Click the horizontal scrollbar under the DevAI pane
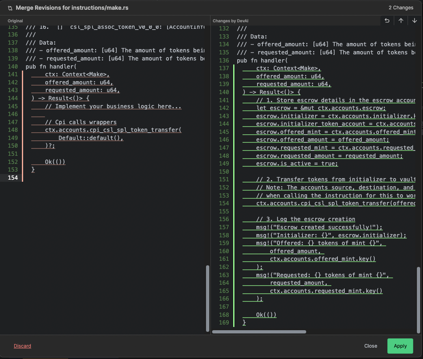Image resolution: width=423 pixels, height=359 pixels. coord(260,331)
